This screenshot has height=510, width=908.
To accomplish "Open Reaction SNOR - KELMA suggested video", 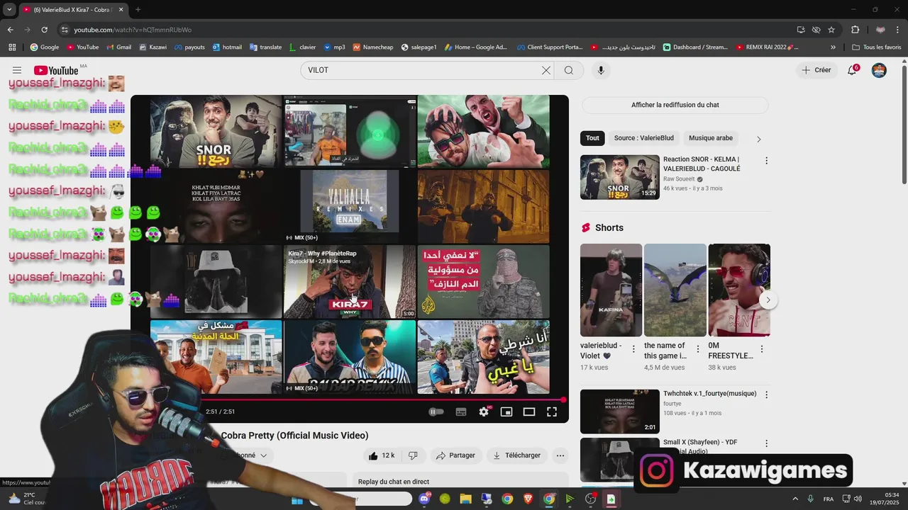I will click(620, 177).
